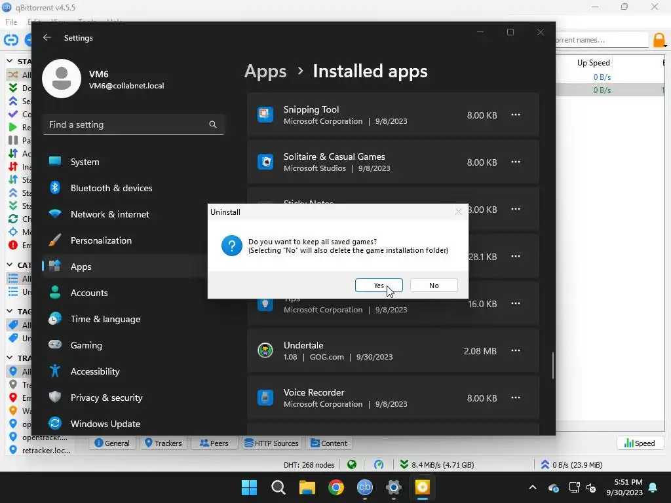Open the qBittorrent File menu

pos(11,22)
